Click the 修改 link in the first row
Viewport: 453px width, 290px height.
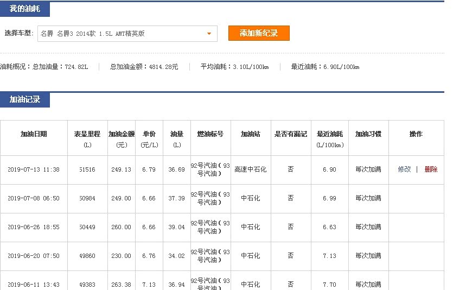(404, 169)
